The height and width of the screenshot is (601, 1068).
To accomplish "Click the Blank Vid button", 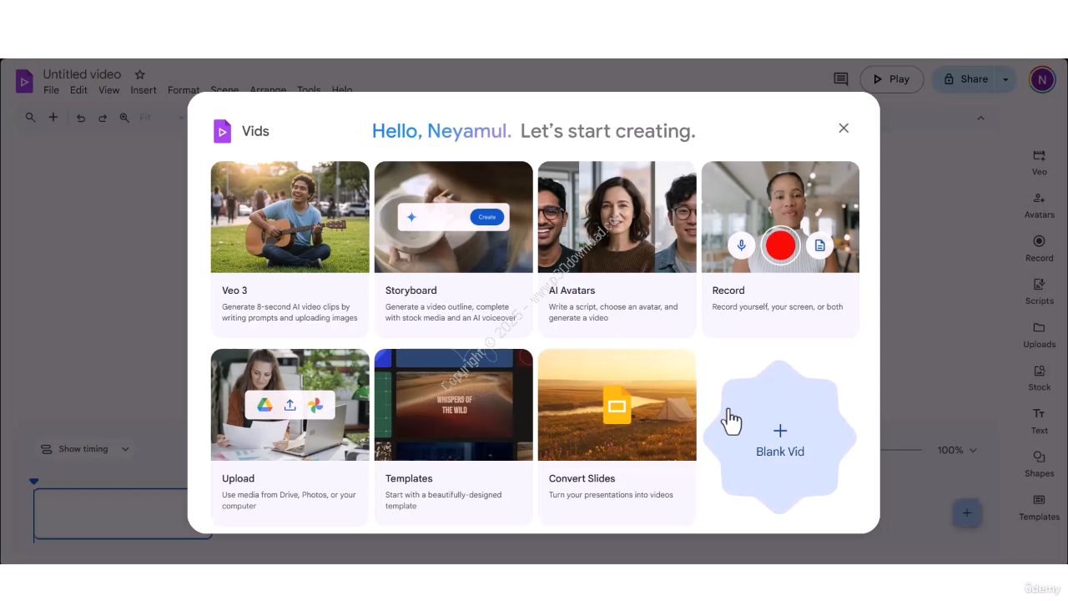I will 780,438.
